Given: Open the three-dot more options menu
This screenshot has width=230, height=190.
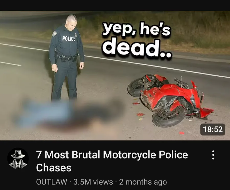Looking at the screenshot, I should [213, 155].
